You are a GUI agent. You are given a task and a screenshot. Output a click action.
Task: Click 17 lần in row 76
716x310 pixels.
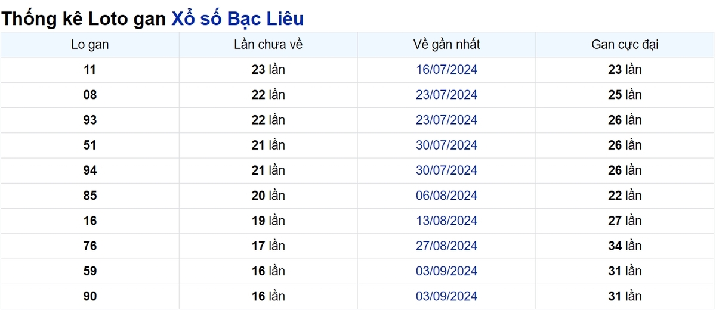coord(268,246)
